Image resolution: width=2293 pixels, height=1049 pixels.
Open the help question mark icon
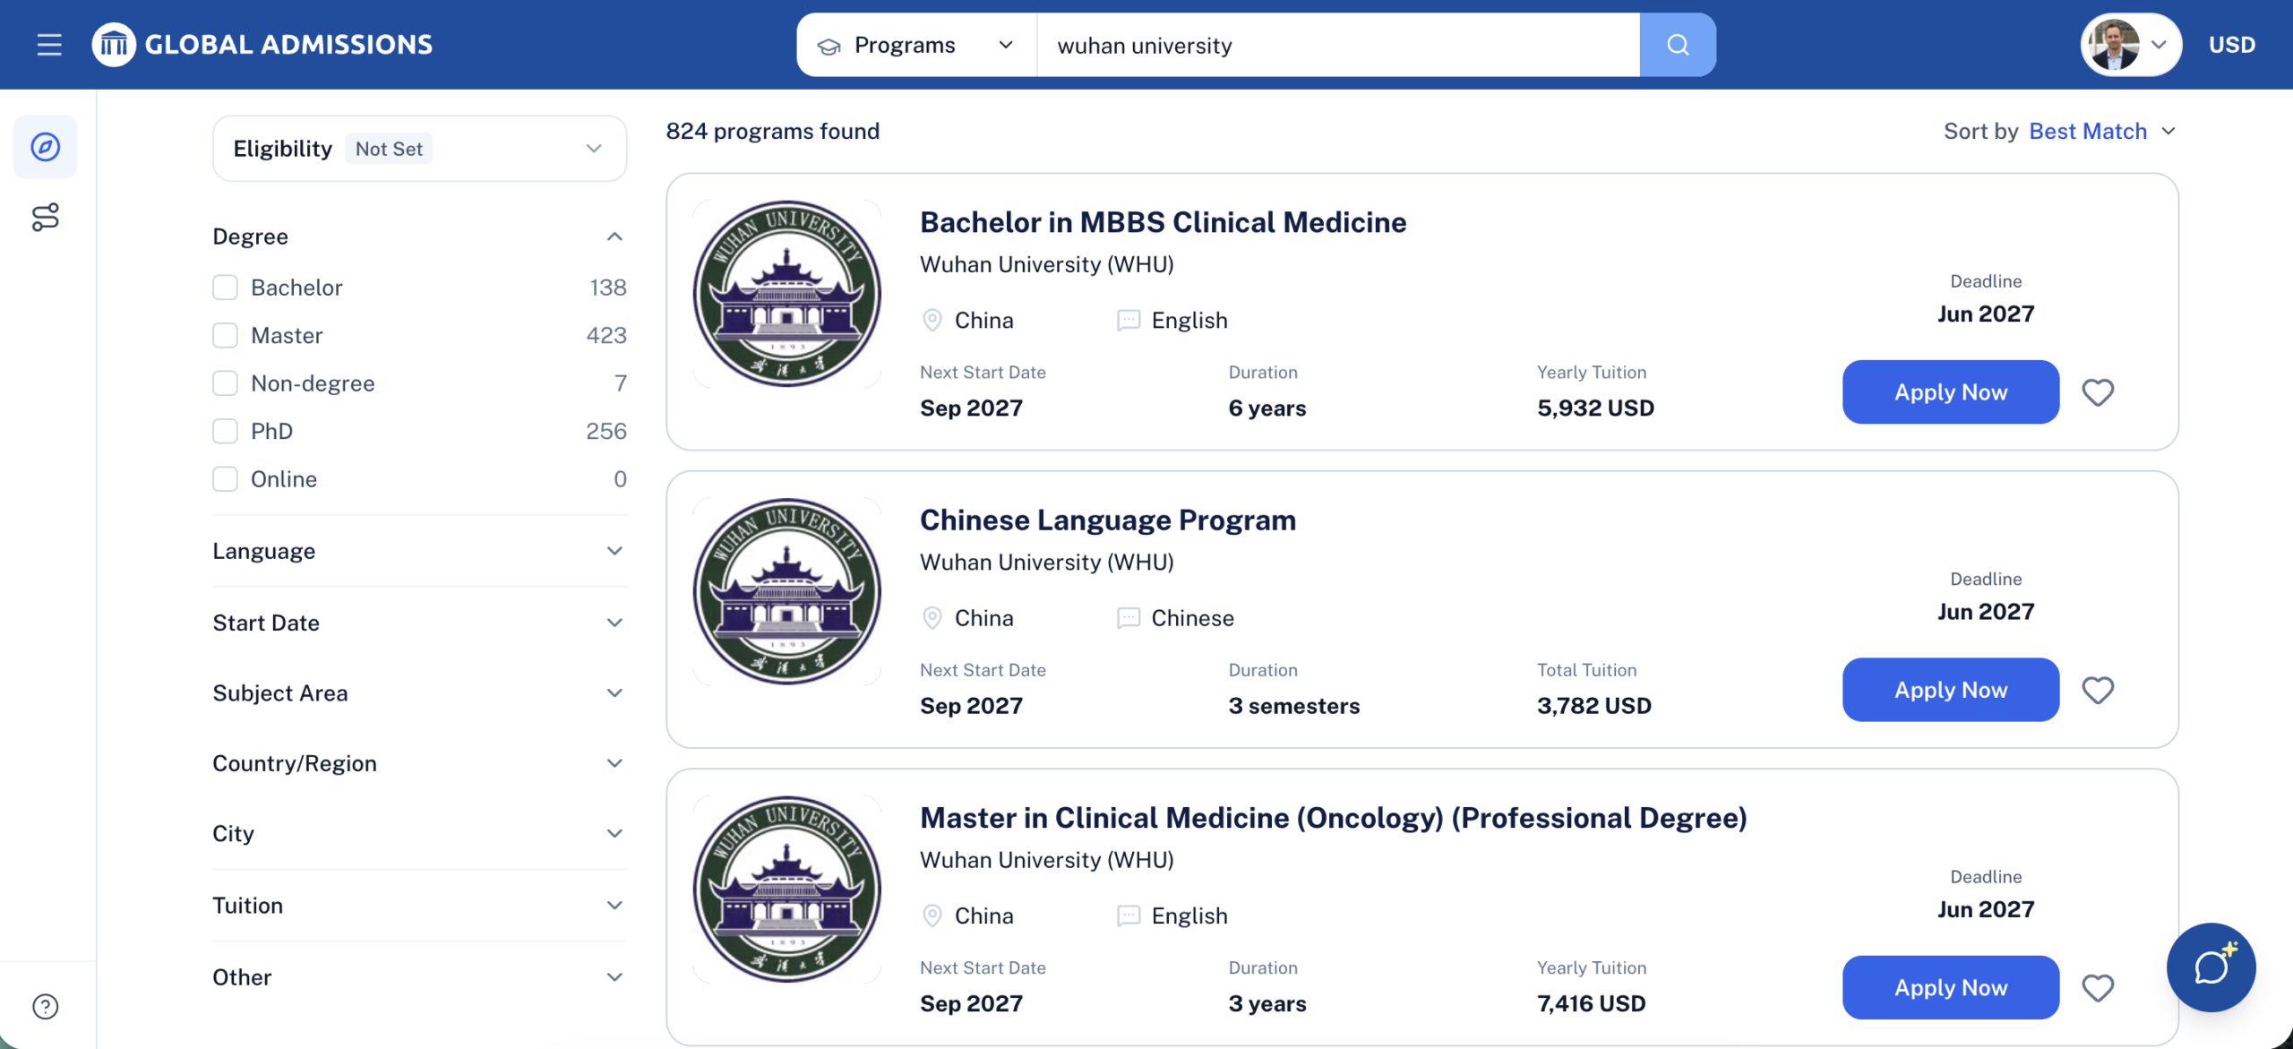click(46, 1007)
